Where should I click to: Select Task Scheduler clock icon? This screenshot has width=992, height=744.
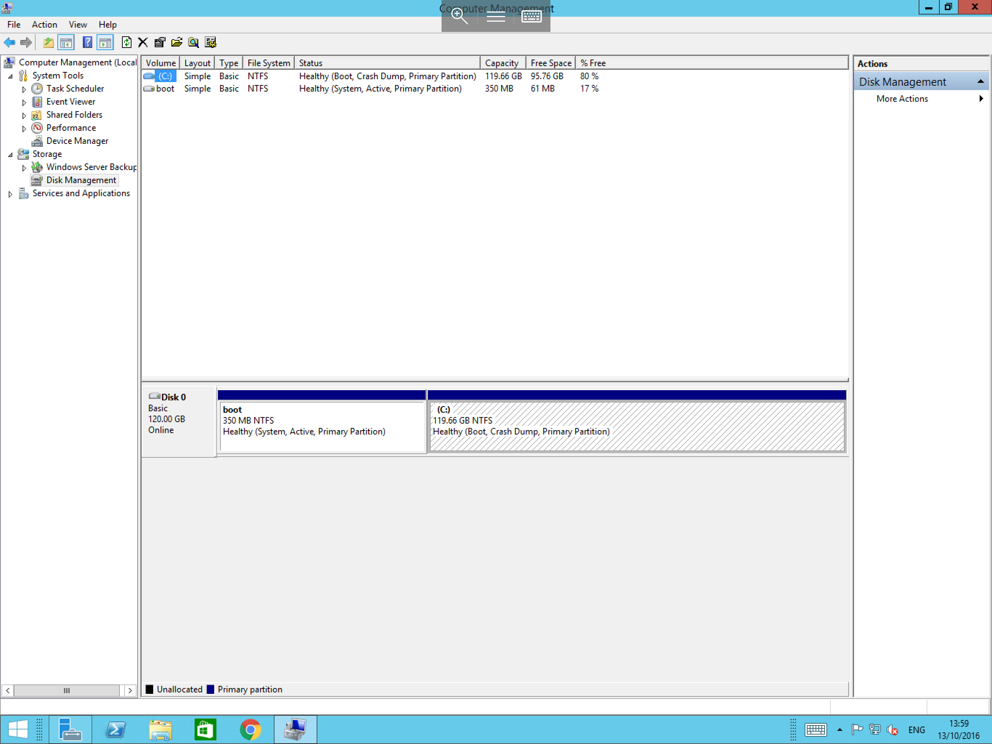tap(37, 89)
